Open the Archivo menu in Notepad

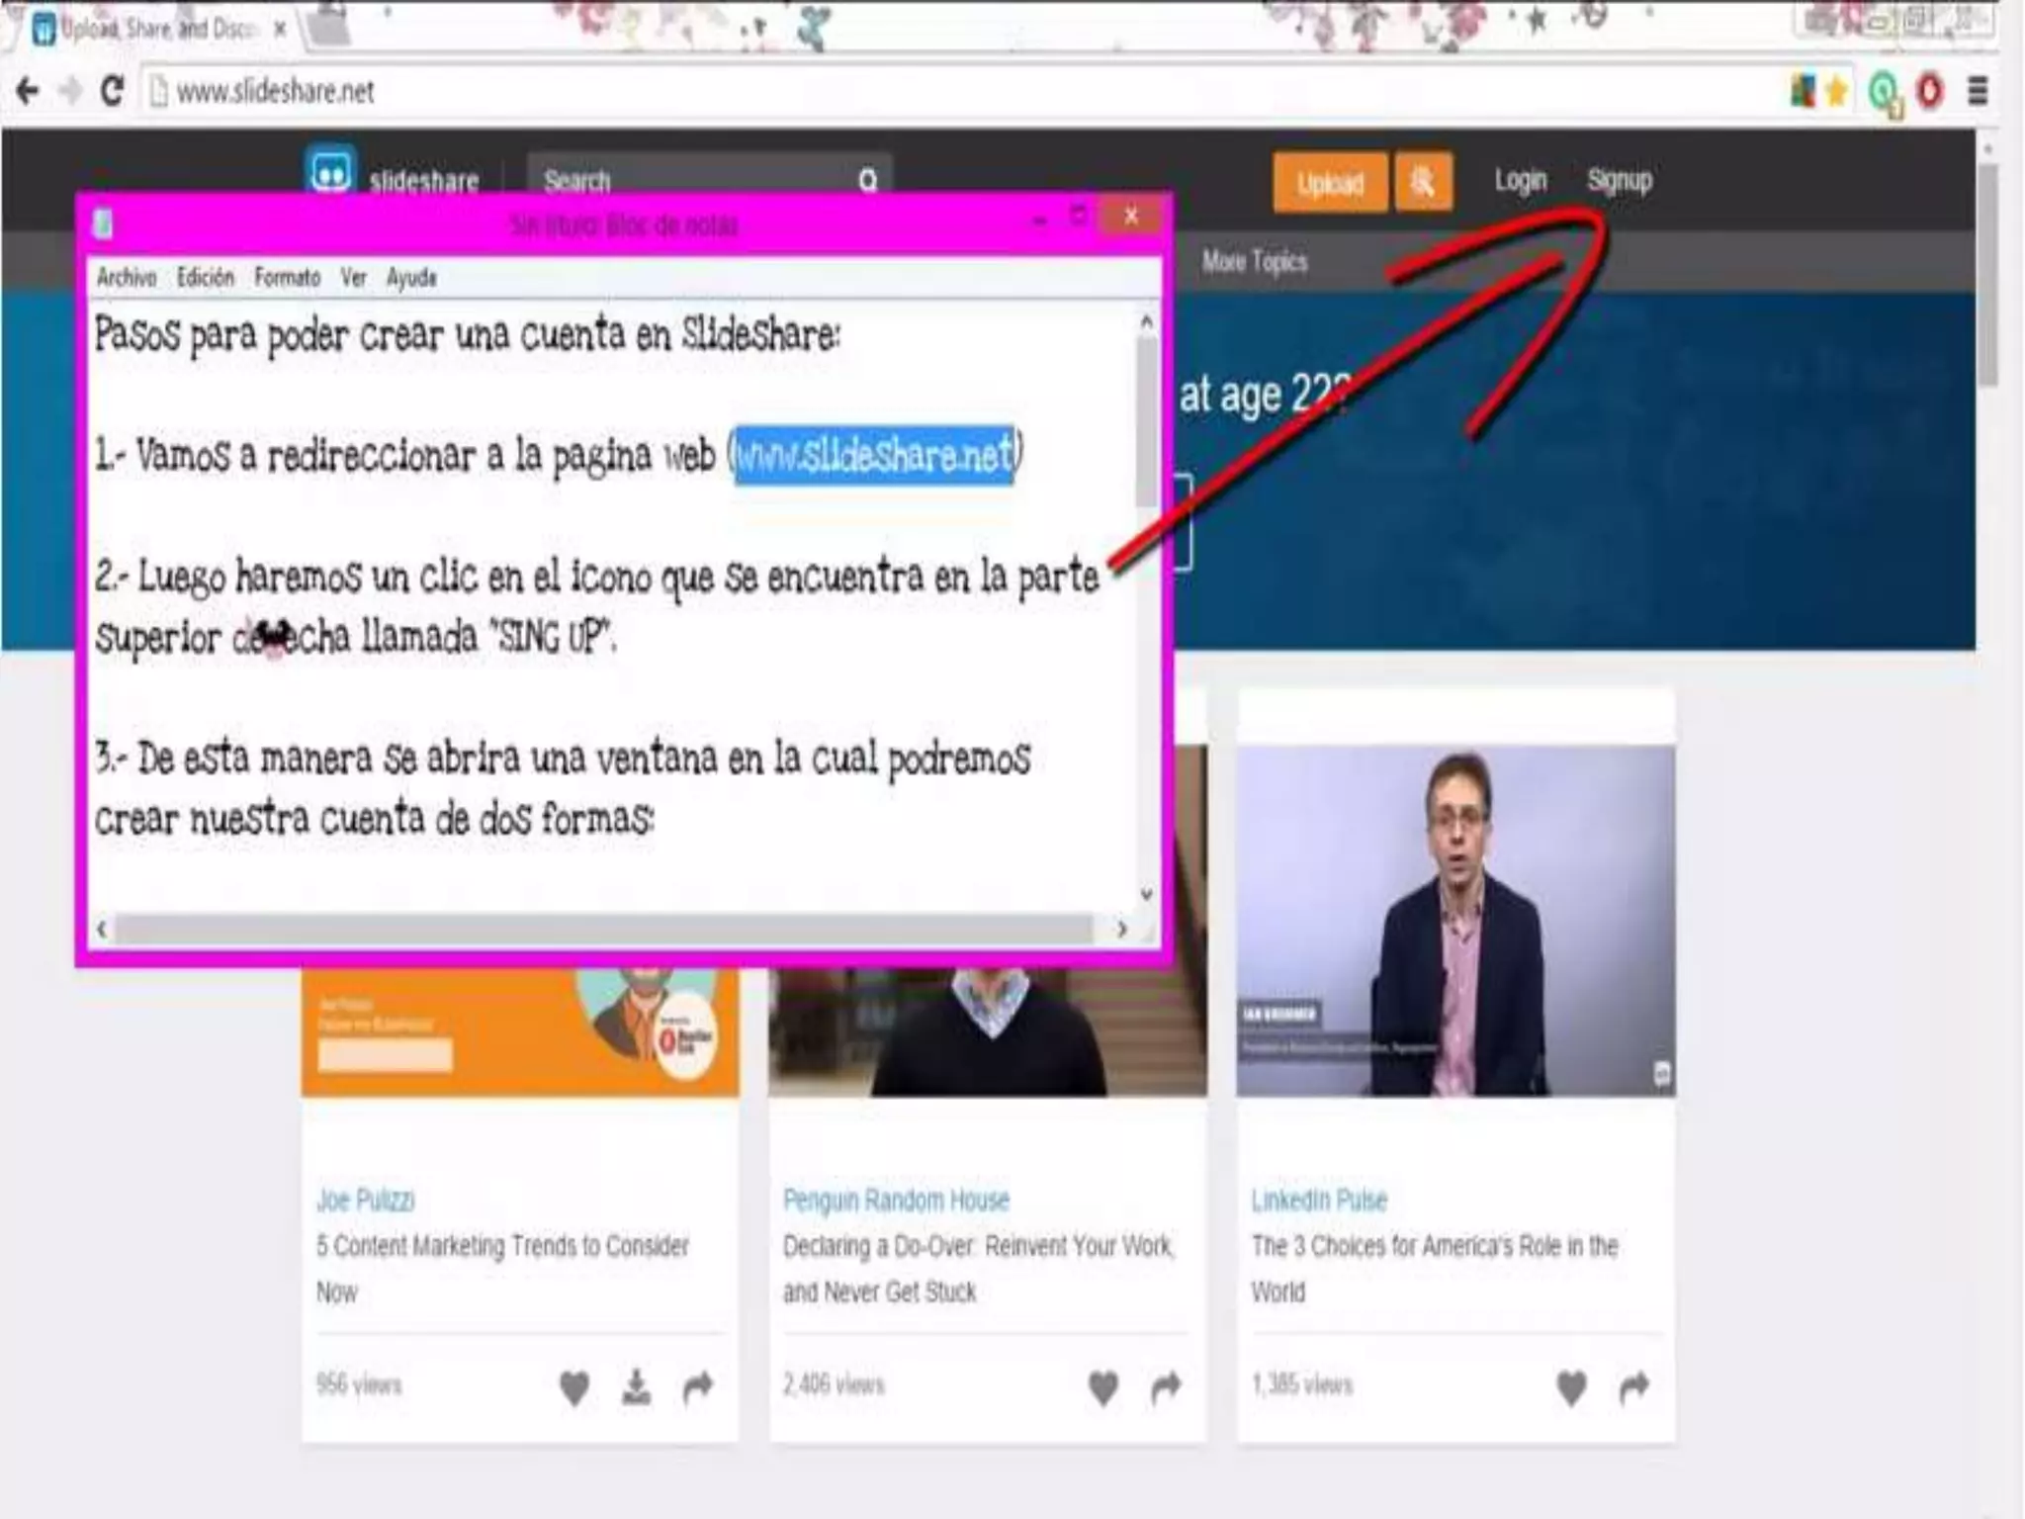point(127,277)
